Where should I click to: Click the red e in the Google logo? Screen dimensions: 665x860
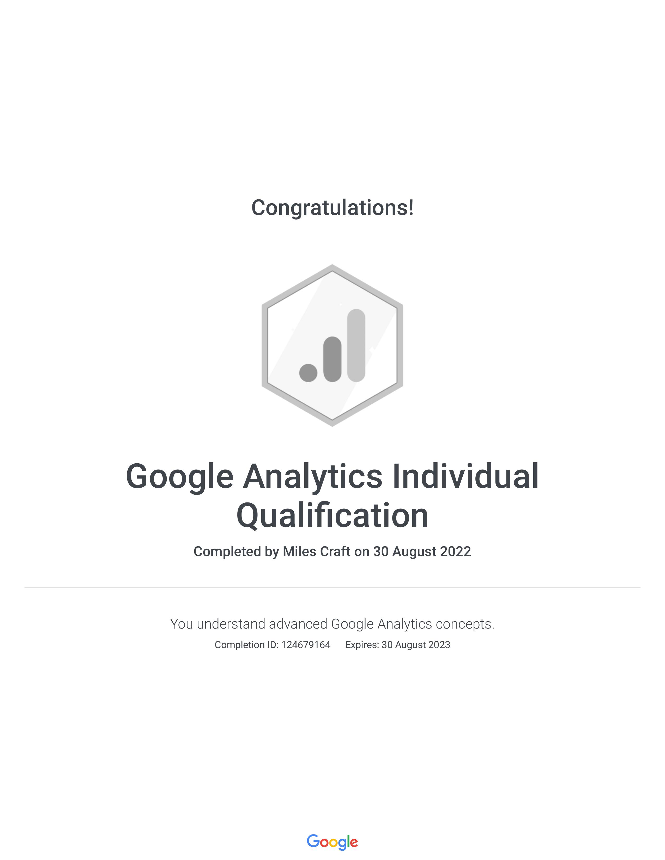pos(354,843)
